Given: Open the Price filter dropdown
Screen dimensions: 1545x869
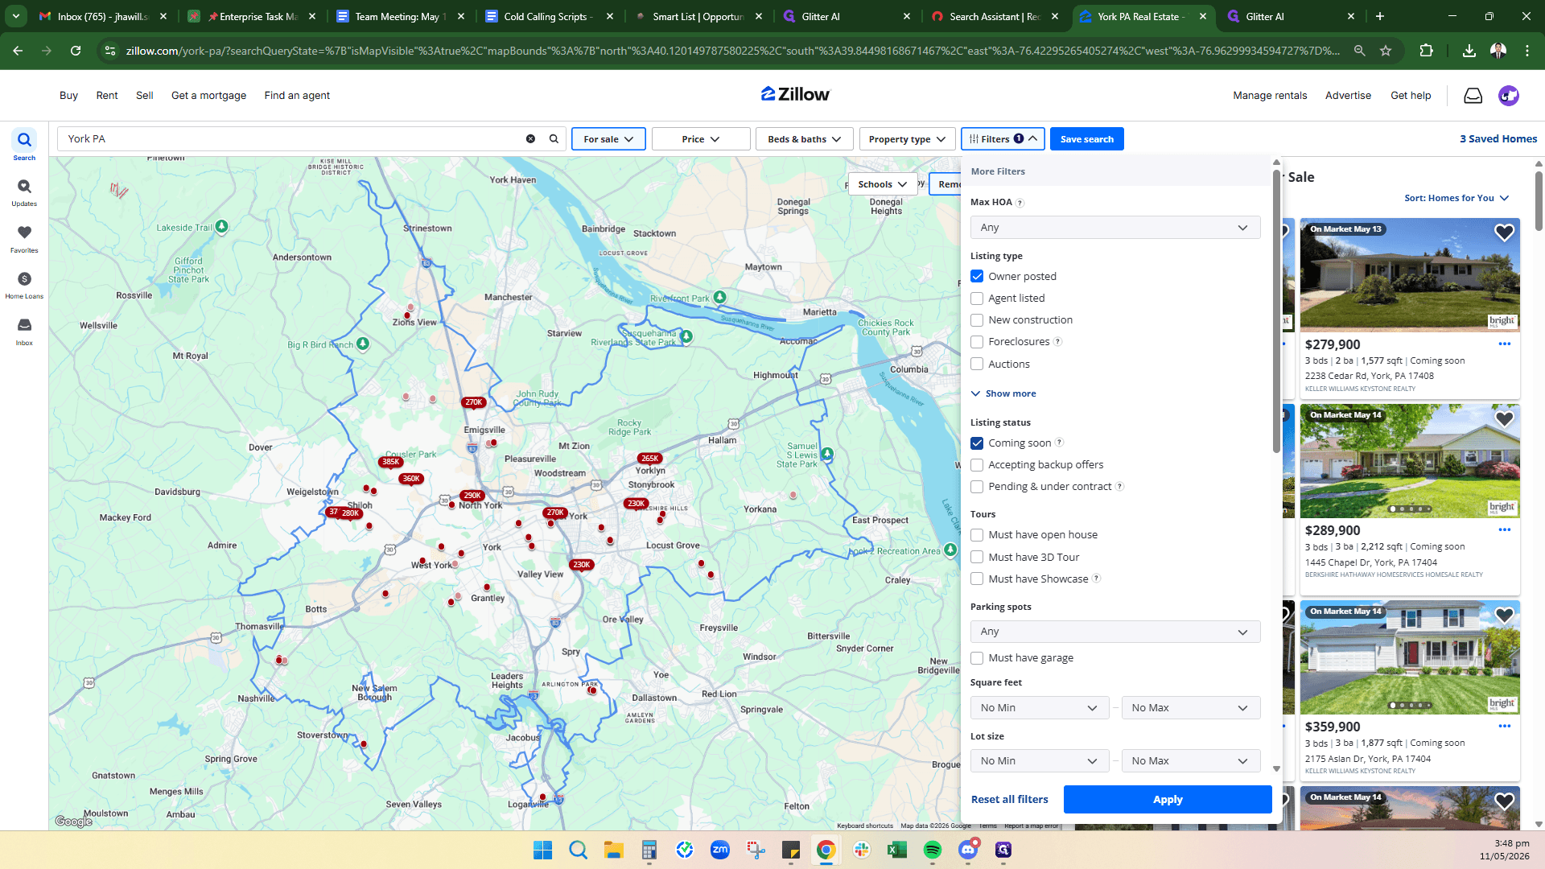Looking at the screenshot, I should point(701,139).
